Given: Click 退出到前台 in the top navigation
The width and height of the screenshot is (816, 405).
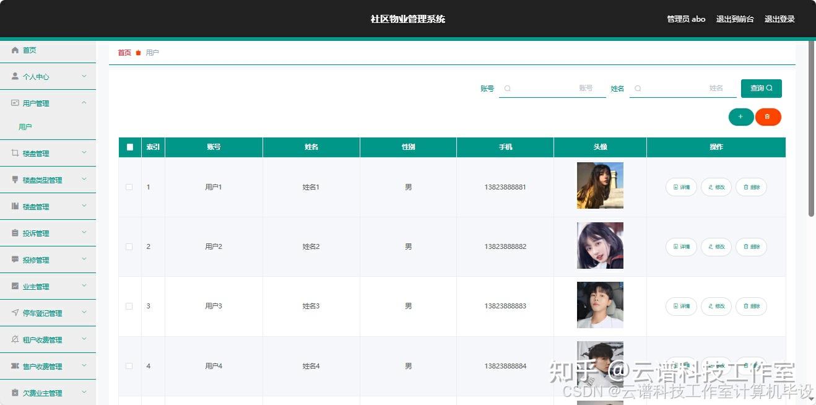Looking at the screenshot, I should coord(735,19).
